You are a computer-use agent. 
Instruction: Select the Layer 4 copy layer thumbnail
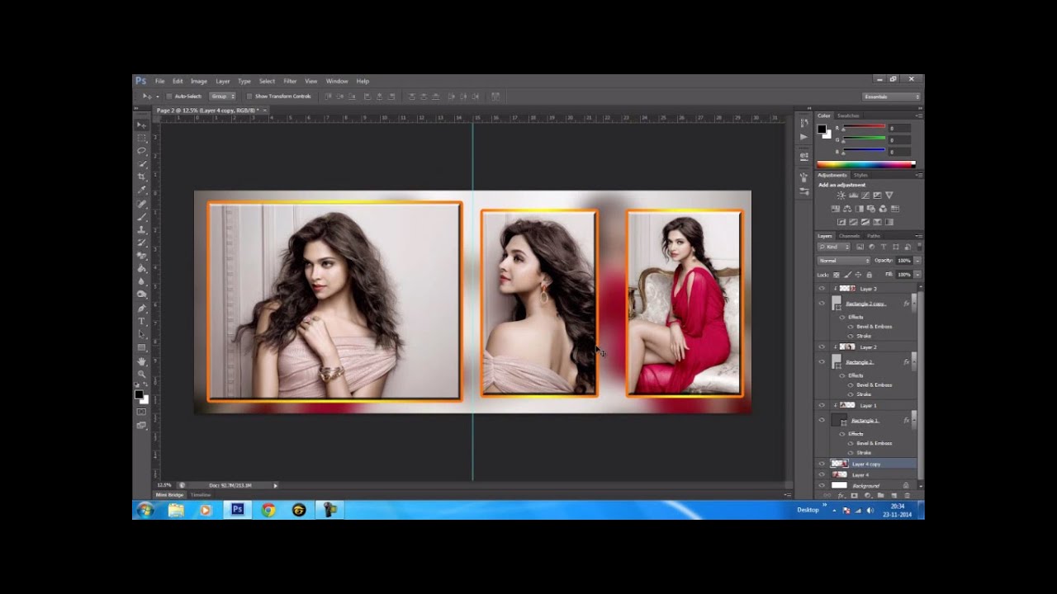839,464
